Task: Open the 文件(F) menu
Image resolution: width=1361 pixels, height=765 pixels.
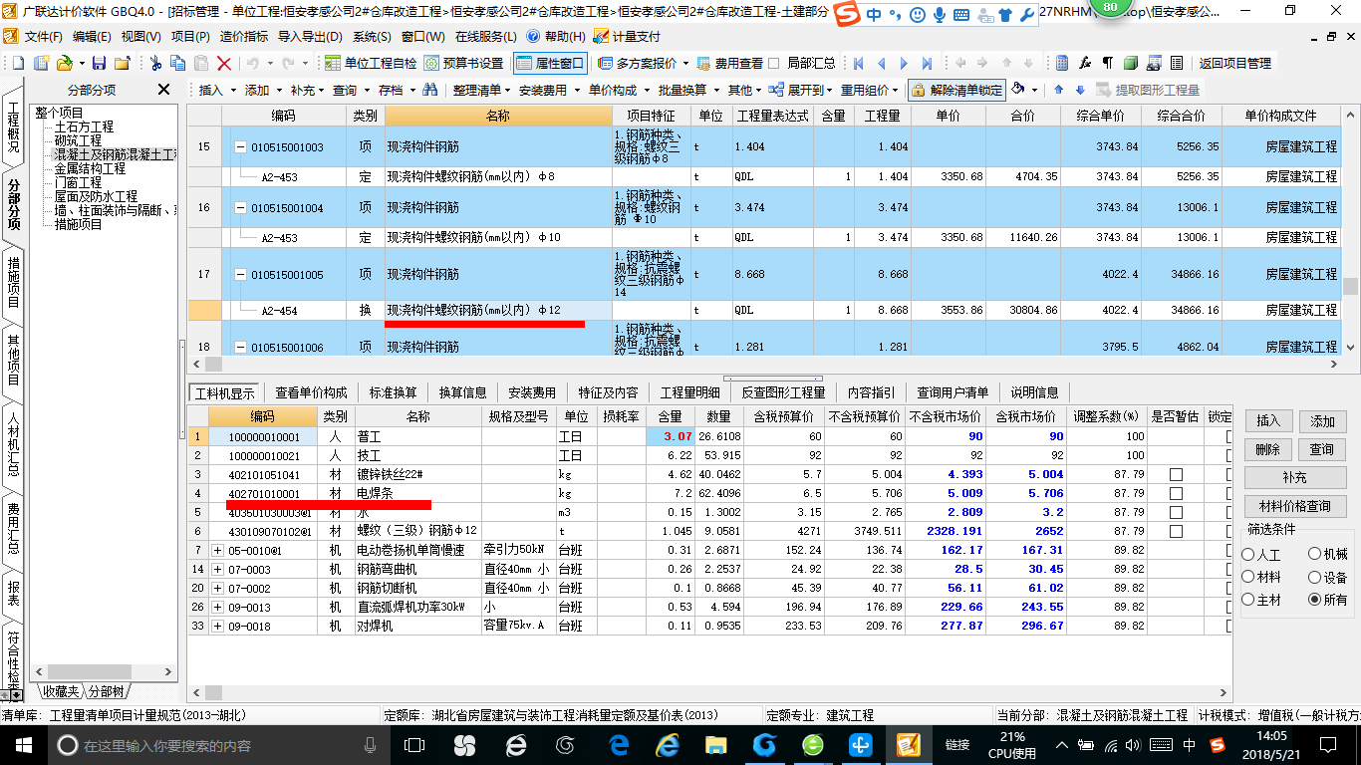Action: (x=43, y=36)
